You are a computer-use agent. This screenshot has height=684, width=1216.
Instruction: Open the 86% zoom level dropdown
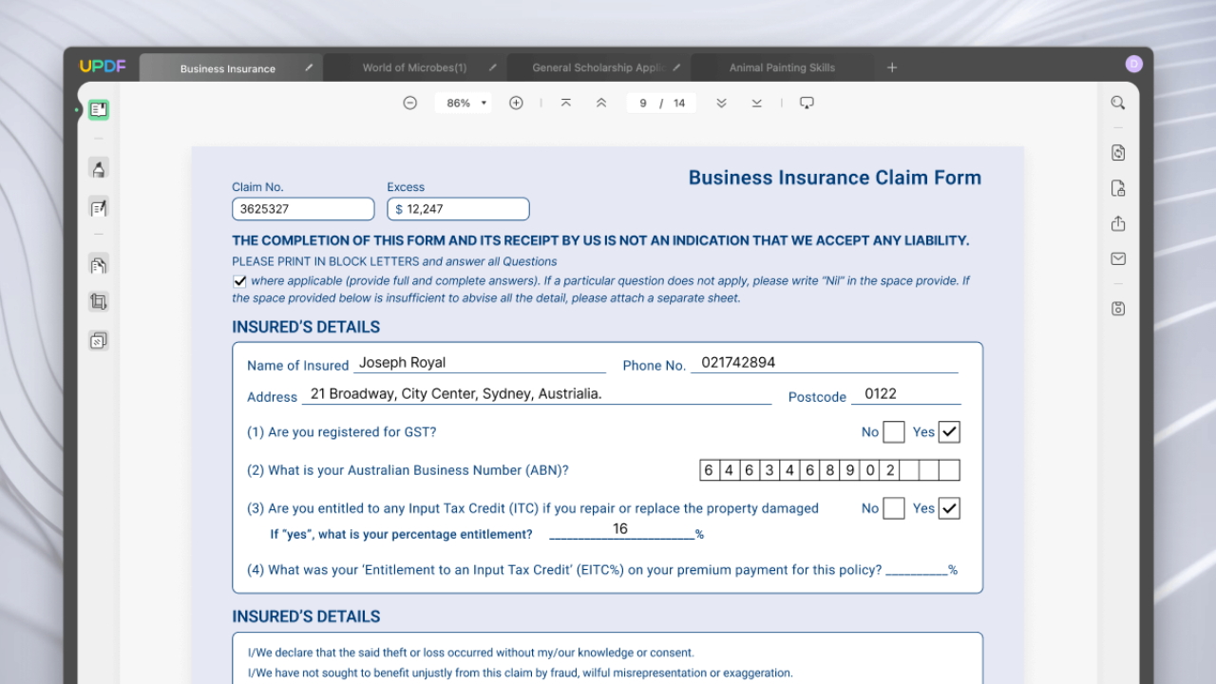(464, 103)
